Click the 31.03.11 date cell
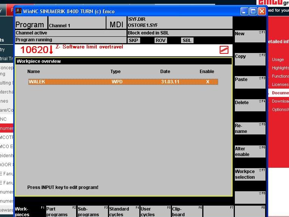 pos(170,81)
